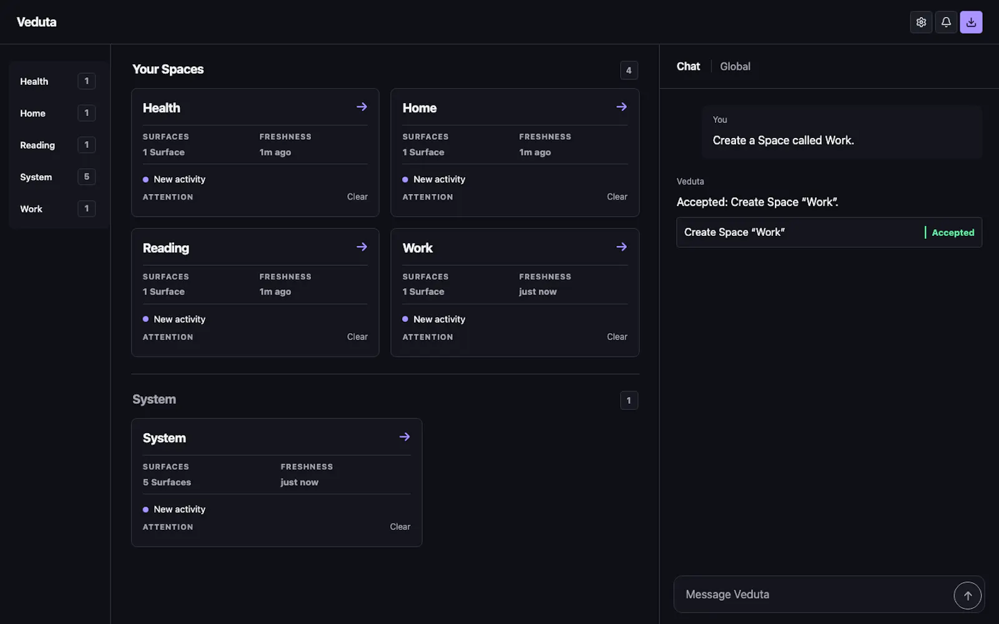Image resolution: width=999 pixels, height=624 pixels.
Task: Clear attention on the Reading card
Action: [357, 336]
